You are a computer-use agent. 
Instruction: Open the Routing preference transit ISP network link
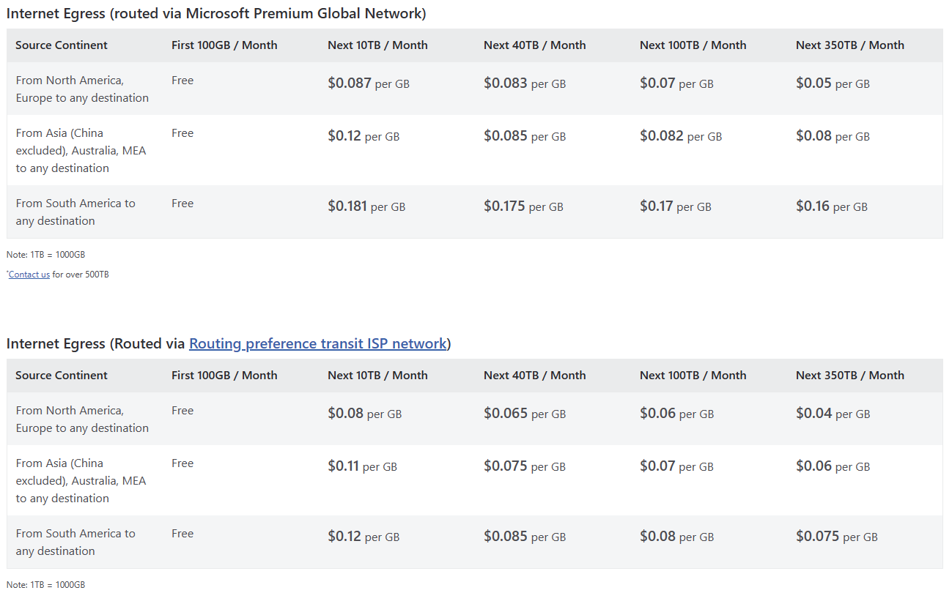tap(318, 343)
